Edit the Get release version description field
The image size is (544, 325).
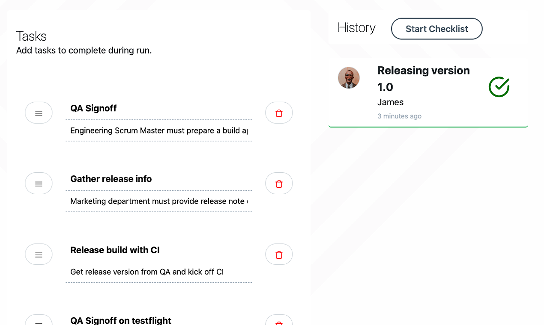tap(158, 272)
